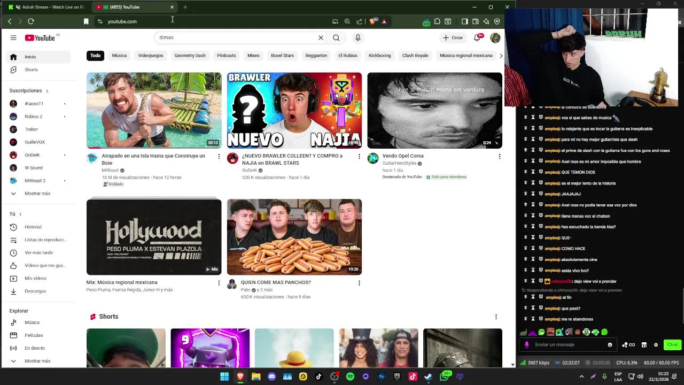Open the YouTube hamburger guide menu
This screenshot has width=684, height=385.
click(x=13, y=37)
